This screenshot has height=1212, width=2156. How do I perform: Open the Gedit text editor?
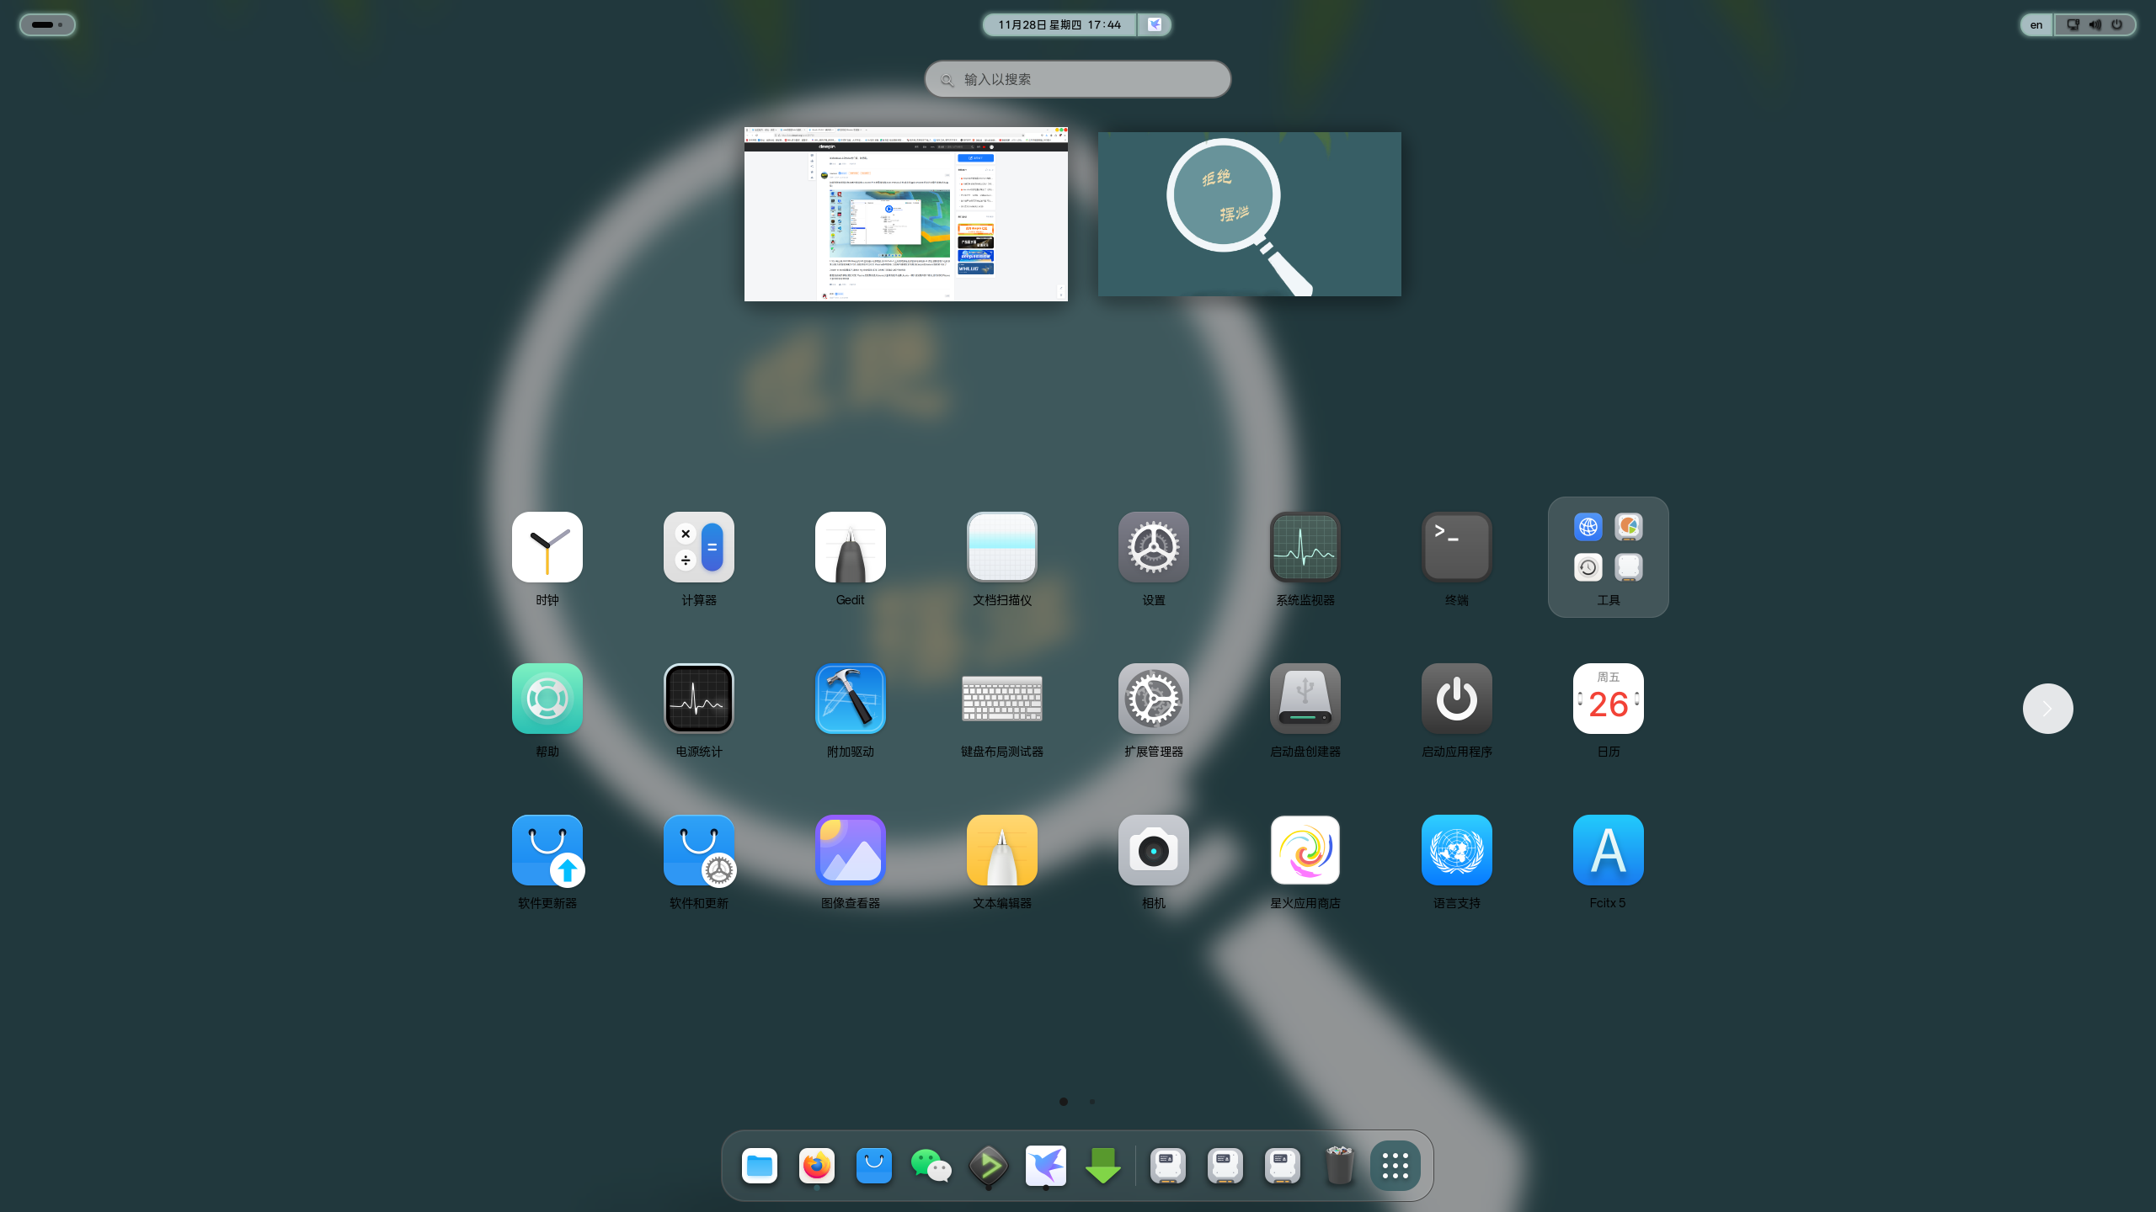click(850, 558)
